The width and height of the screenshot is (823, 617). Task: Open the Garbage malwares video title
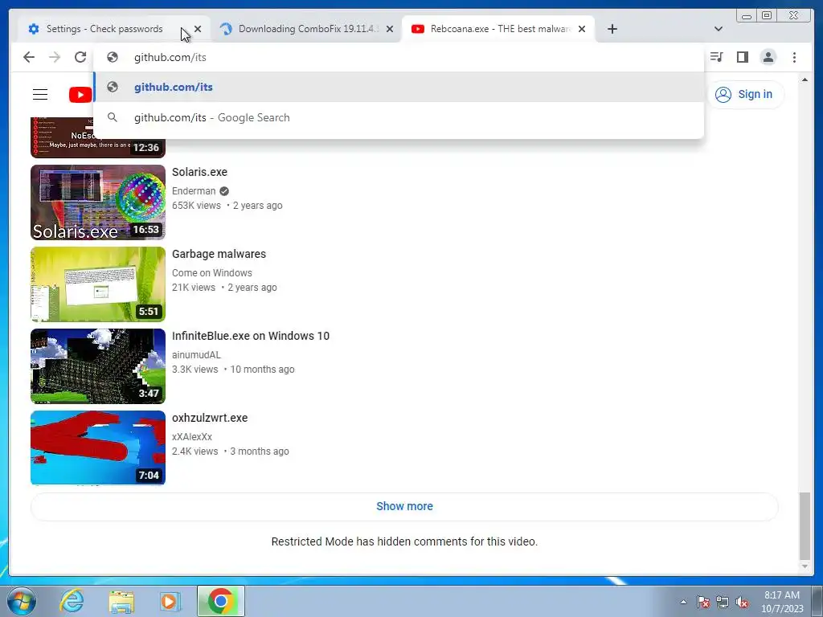(219, 254)
